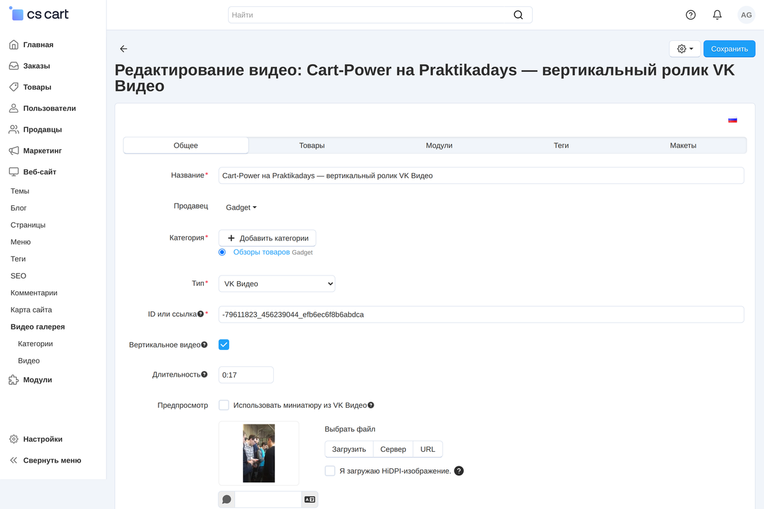
Task: Click the thumbnail alt-text input field
Action: point(268,499)
